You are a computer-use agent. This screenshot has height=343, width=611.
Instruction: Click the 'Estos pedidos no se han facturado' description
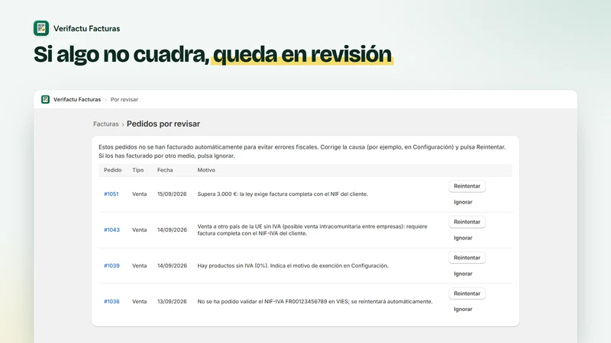[302, 151]
